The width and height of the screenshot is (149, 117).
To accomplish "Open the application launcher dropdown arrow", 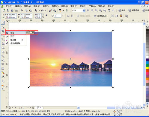I will (x=63, y=10).
